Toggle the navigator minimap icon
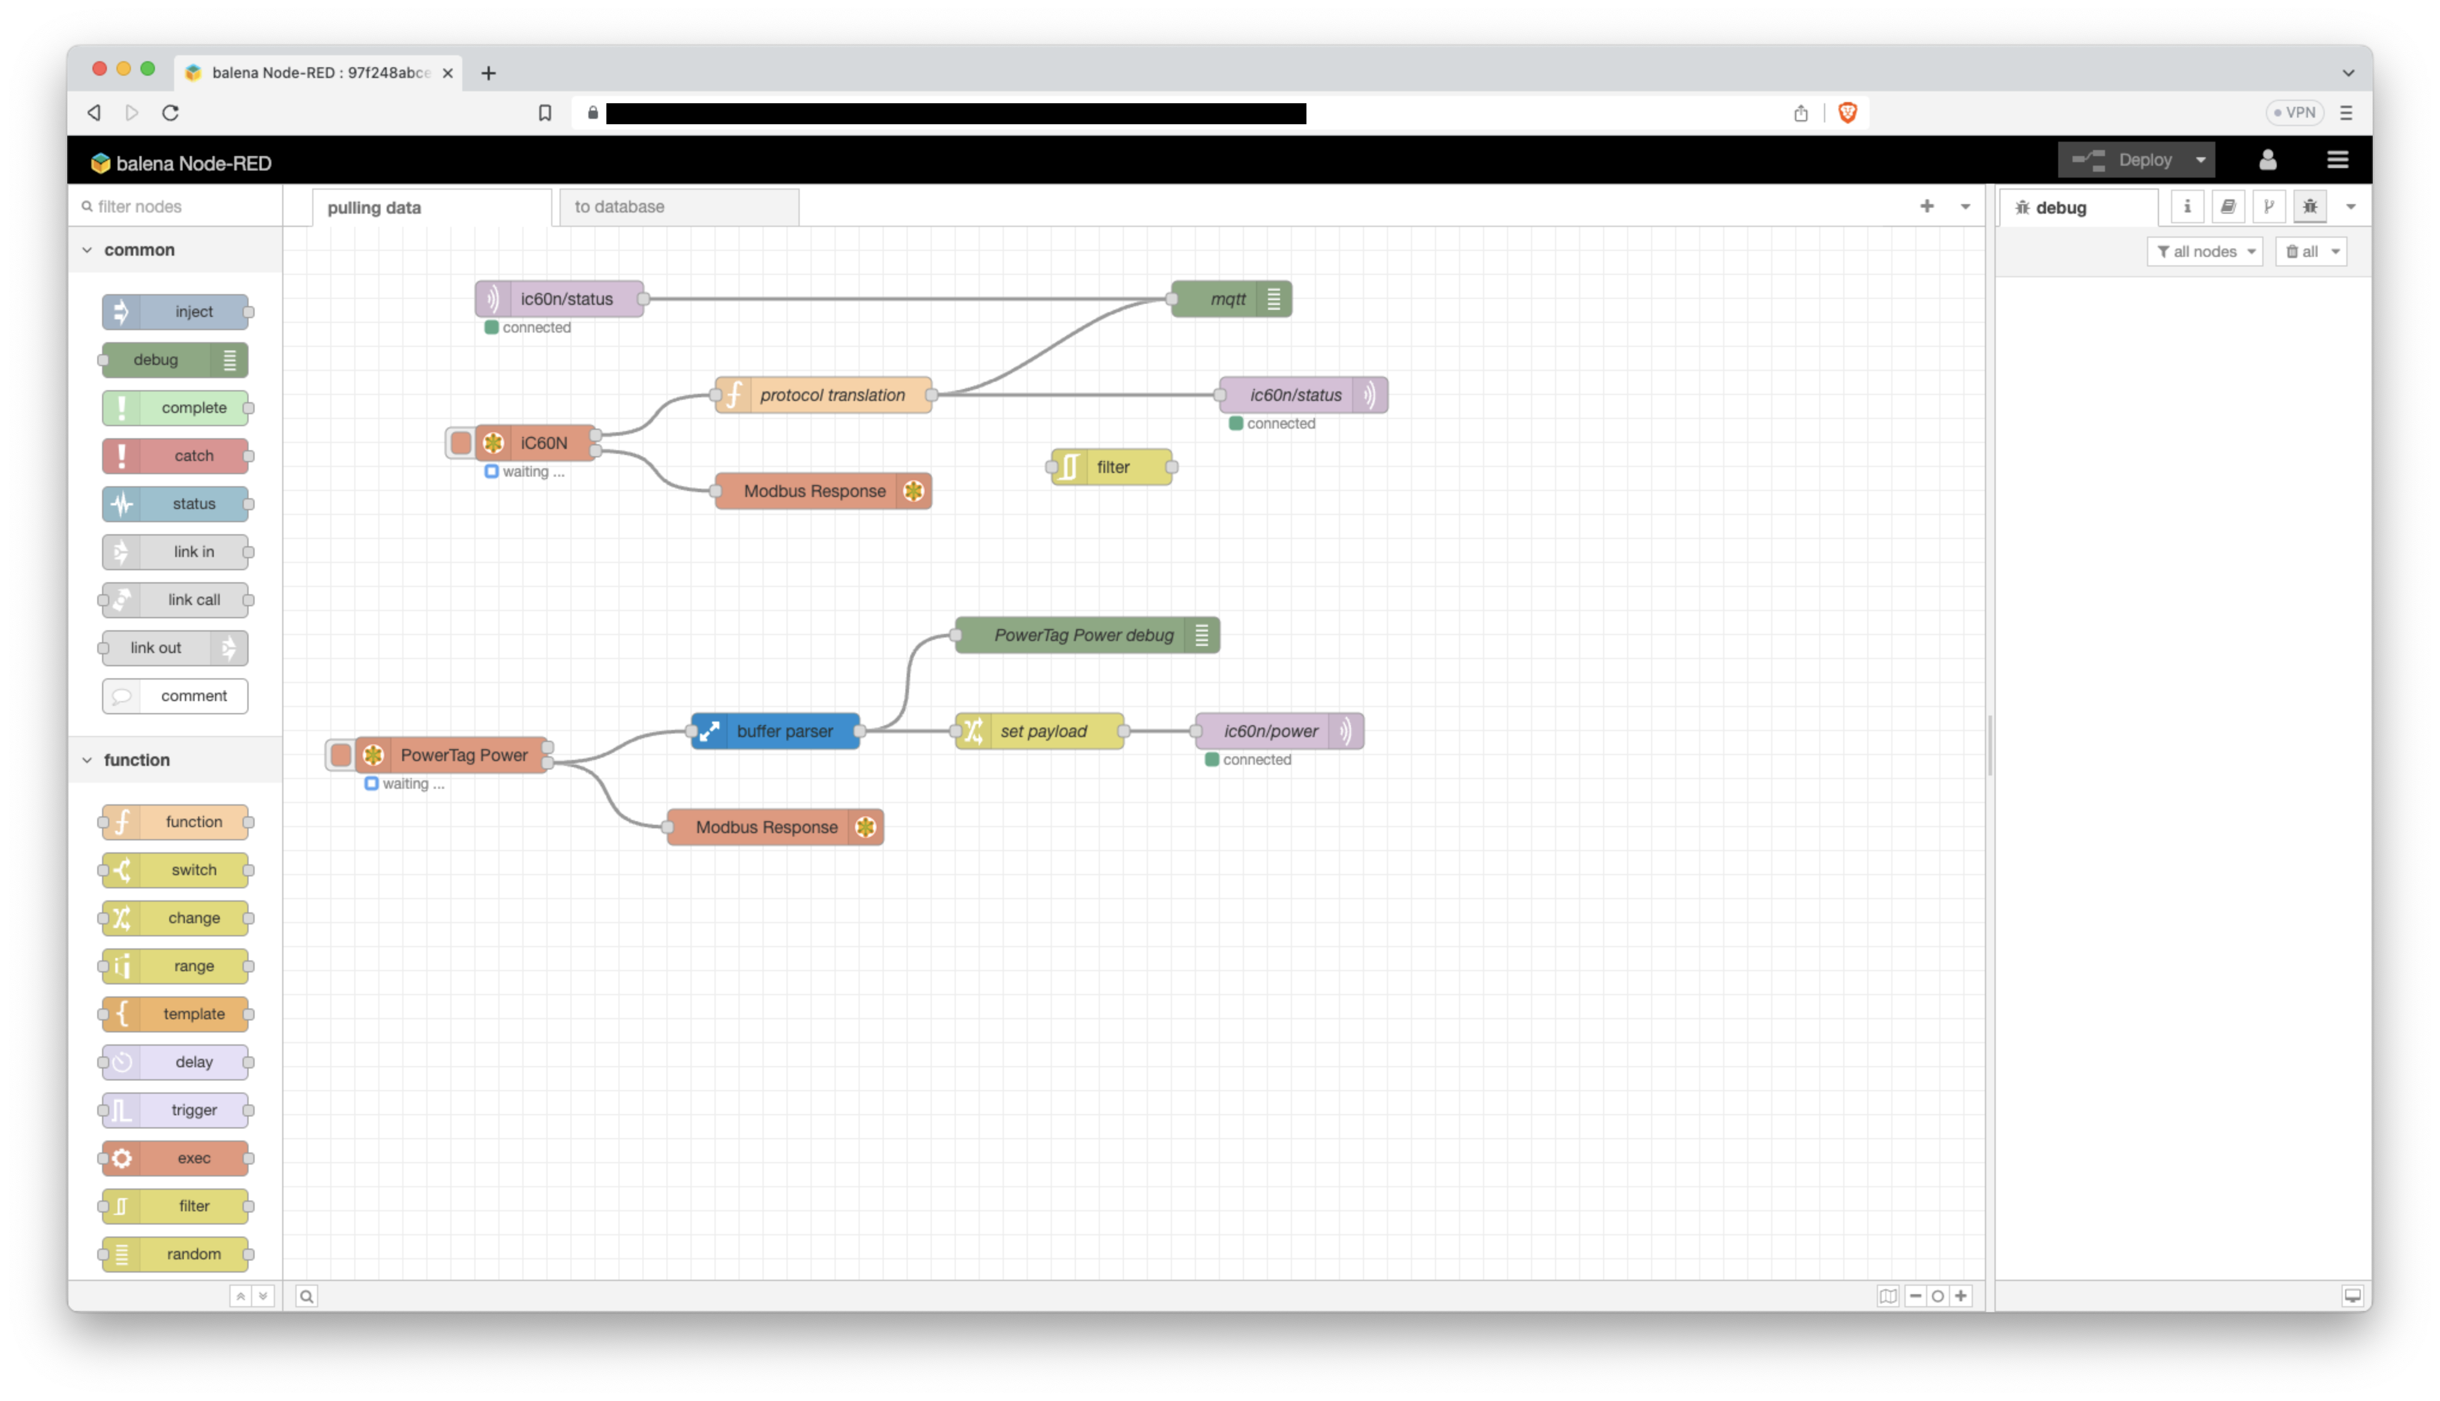The width and height of the screenshot is (2440, 1401). 1889,1296
